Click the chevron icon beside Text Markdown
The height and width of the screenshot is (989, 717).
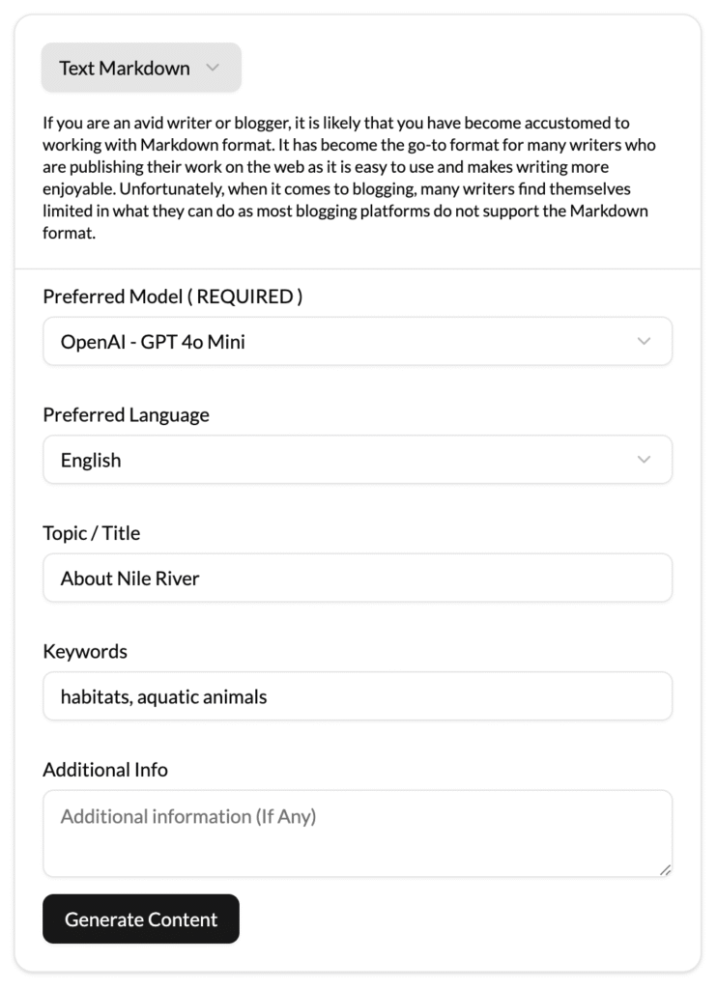click(x=213, y=68)
